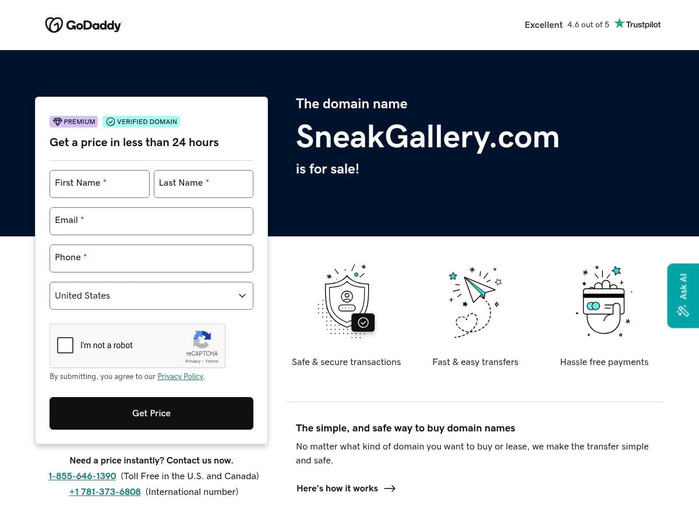Click the magic wand icon on Ask AI tab
Image resolution: width=699 pixels, height=524 pixels.
click(x=682, y=311)
